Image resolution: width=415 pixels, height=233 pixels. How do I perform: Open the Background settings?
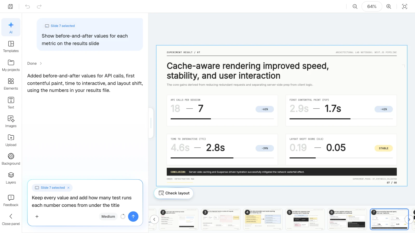[11, 159]
